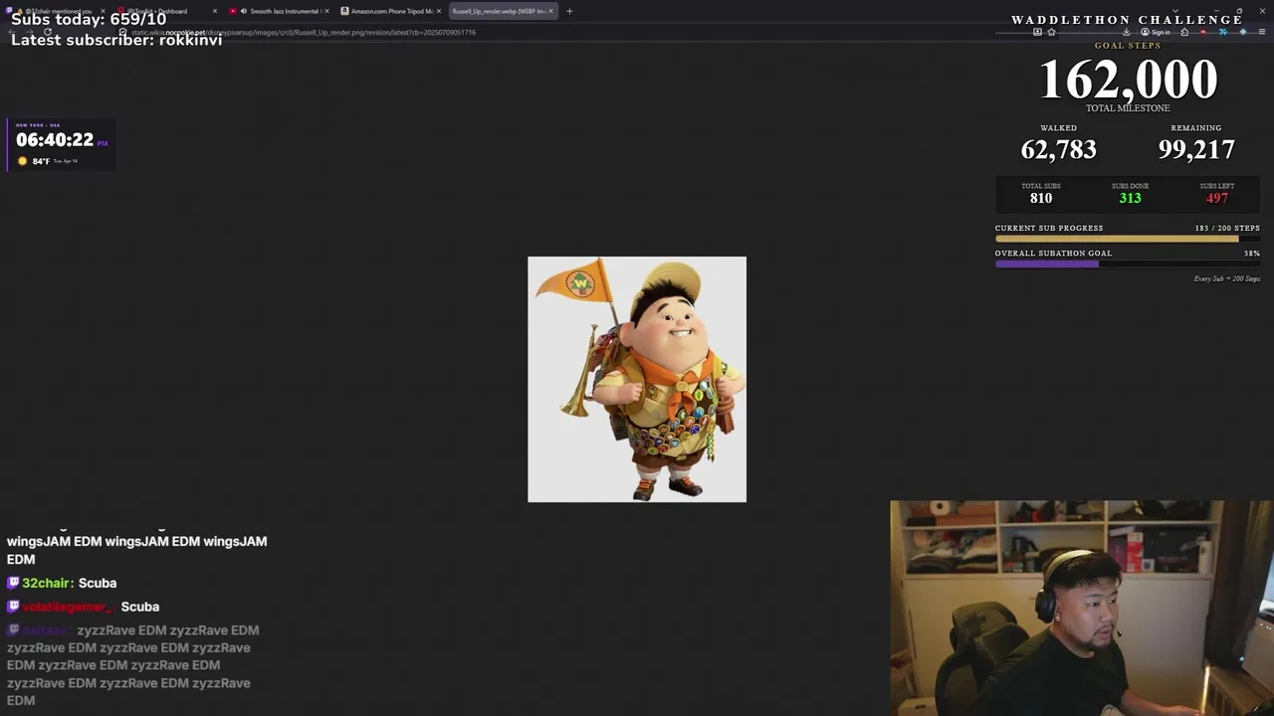Screen dimensions: 1274x716
Task: Click the 84° sunny weather icon
Action: click(x=23, y=161)
